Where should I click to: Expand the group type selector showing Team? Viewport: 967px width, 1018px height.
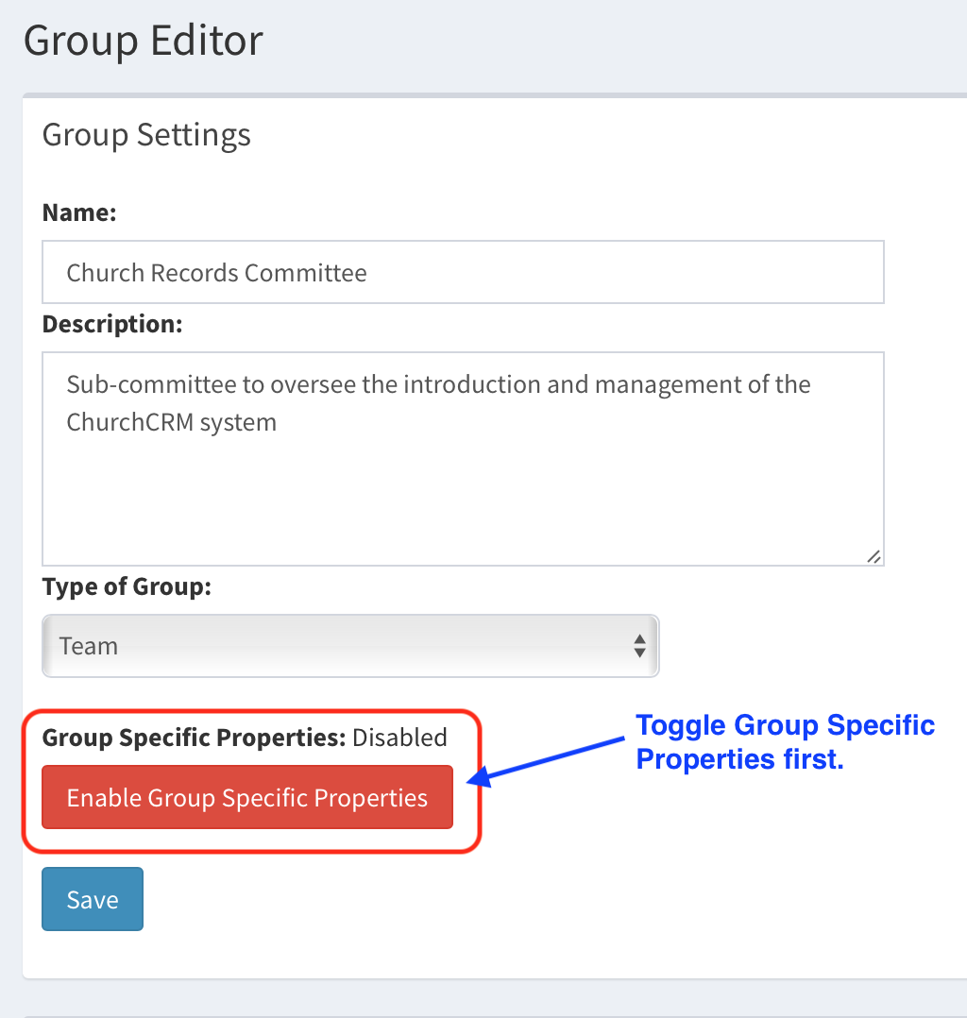pyautogui.click(x=349, y=646)
